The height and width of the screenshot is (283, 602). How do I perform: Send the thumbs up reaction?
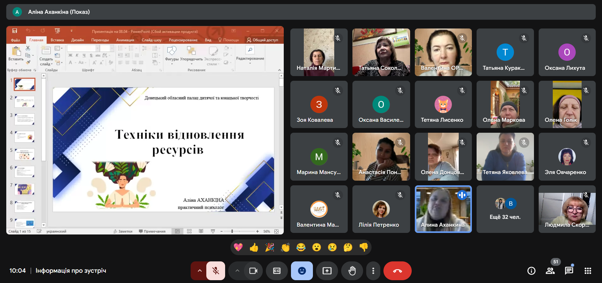(x=254, y=247)
